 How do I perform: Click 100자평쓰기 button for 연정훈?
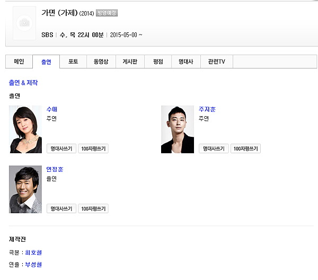(x=93, y=208)
